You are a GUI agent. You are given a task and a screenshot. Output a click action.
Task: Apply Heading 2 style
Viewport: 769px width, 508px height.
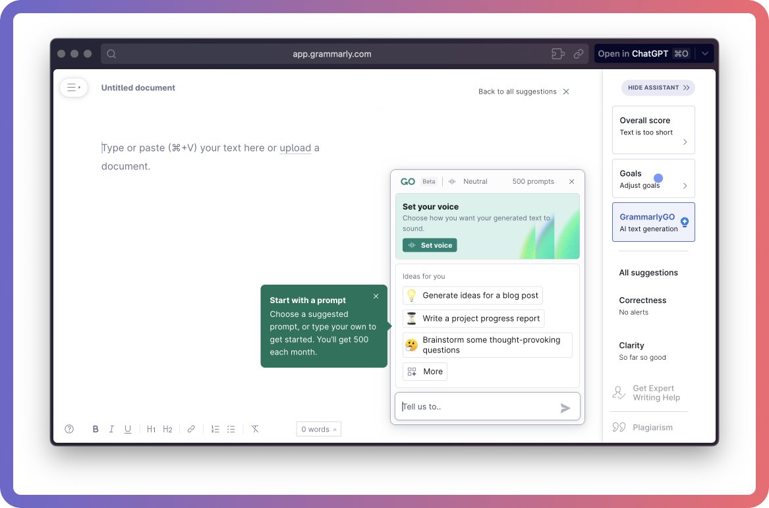click(x=168, y=429)
